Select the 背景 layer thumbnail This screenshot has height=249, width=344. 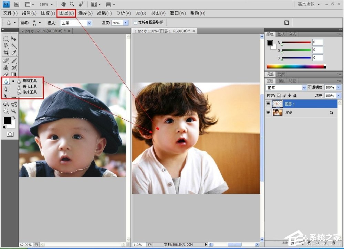pyautogui.click(x=278, y=112)
